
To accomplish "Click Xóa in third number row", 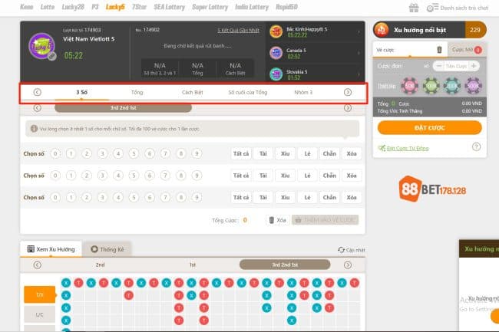I will [352, 197].
